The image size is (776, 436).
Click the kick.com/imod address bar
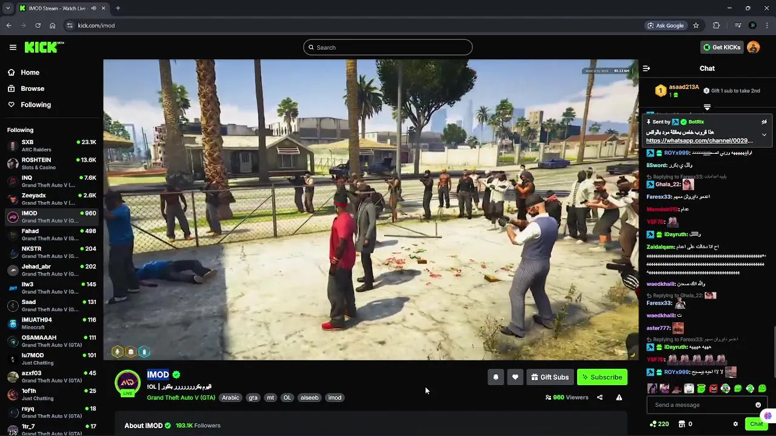pyautogui.click(x=352, y=25)
